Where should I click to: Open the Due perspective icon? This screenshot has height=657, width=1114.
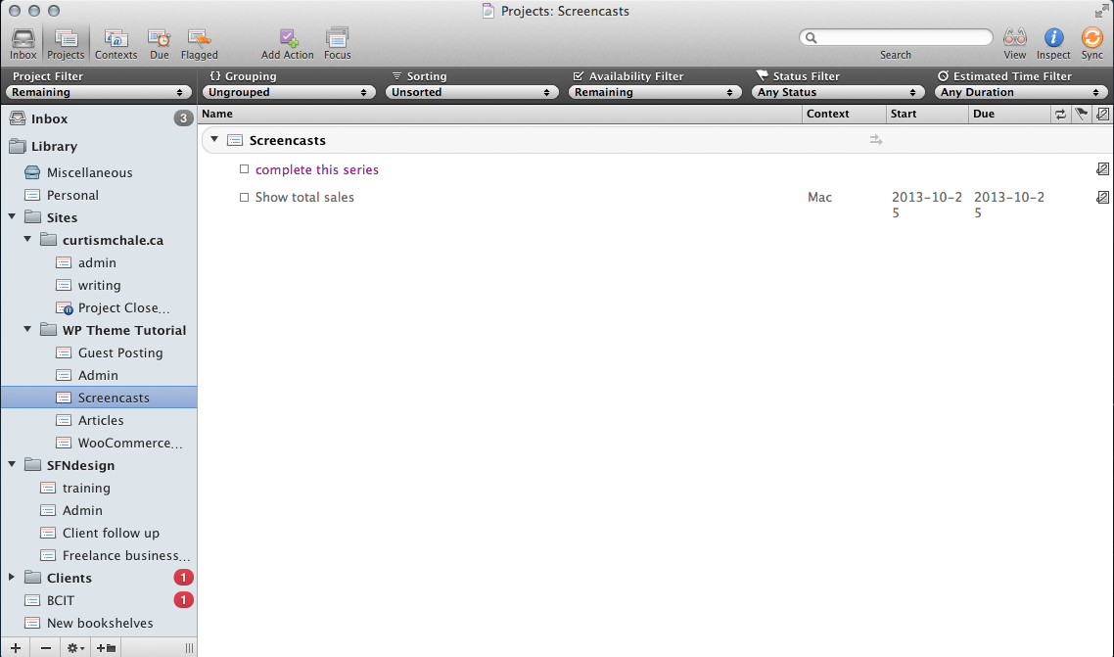tap(159, 39)
